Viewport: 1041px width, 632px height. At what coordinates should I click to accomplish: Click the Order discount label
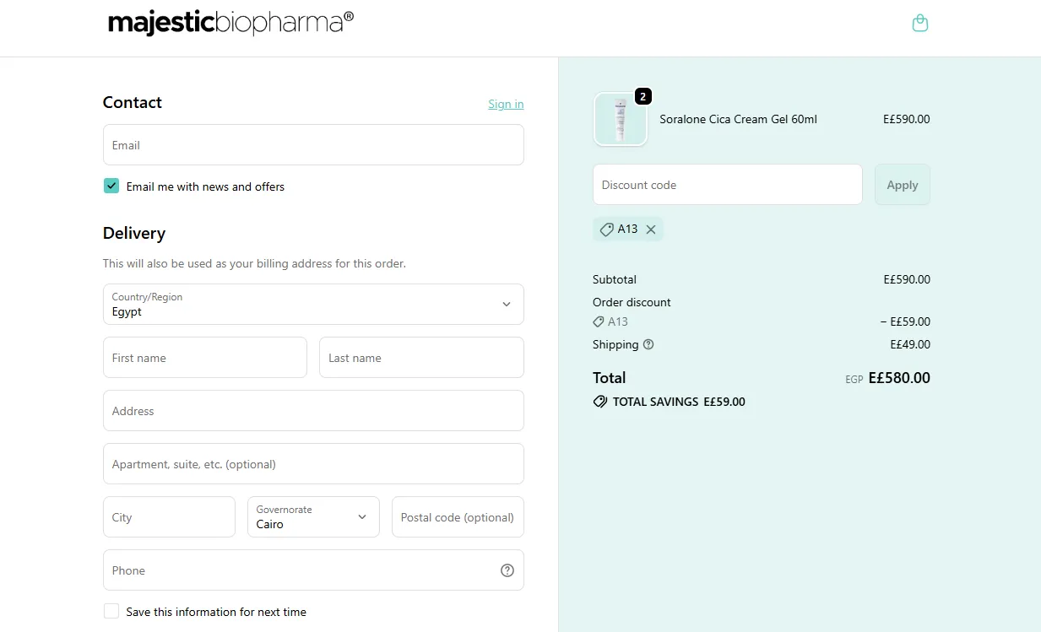(x=632, y=302)
